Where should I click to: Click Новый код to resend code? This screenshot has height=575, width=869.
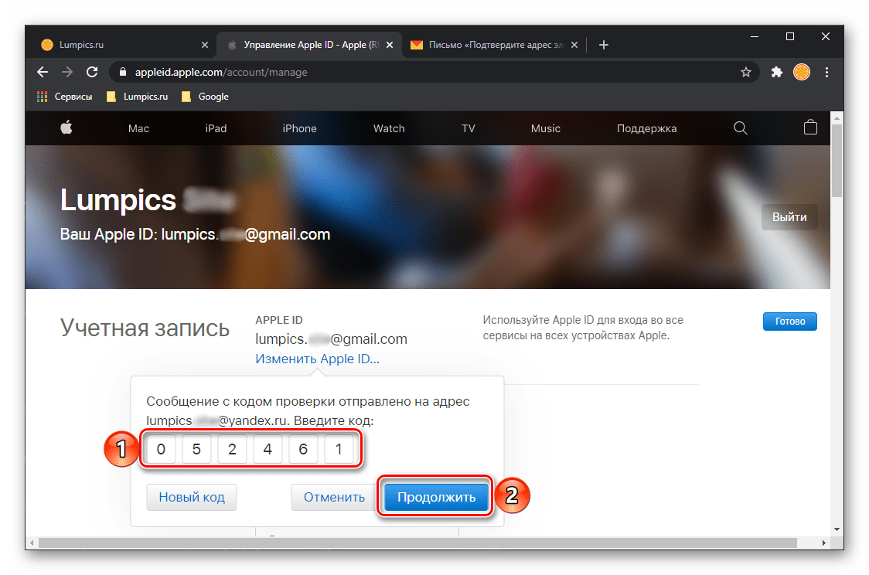[192, 498]
